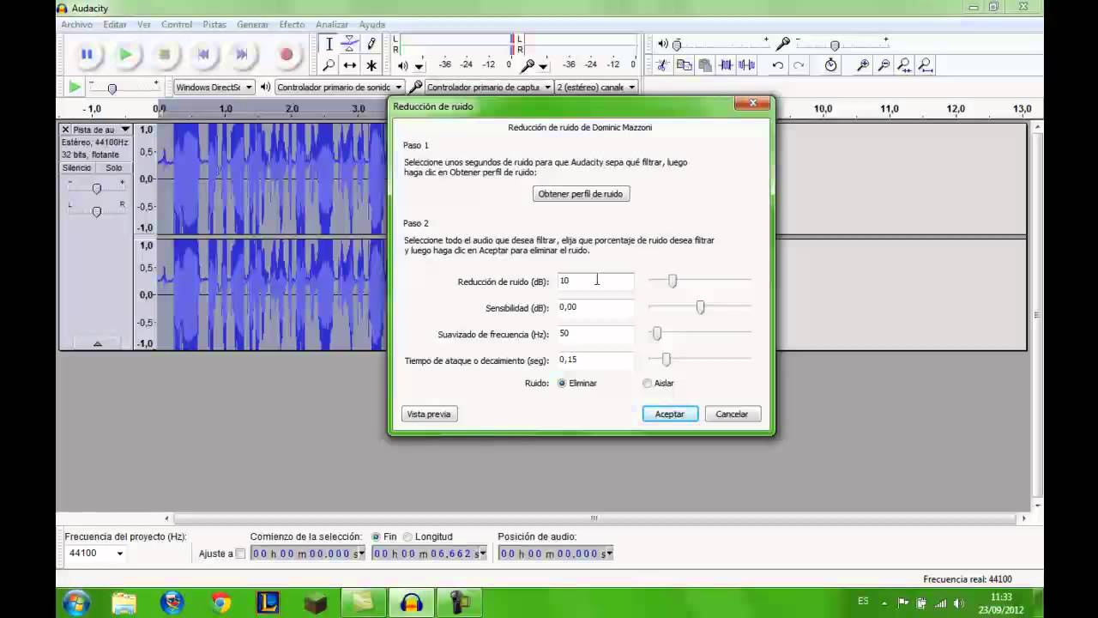
Task: Open the Ayuda menu
Action: tap(371, 25)
